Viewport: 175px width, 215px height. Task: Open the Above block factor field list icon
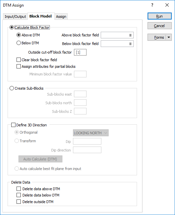point(130,35)
